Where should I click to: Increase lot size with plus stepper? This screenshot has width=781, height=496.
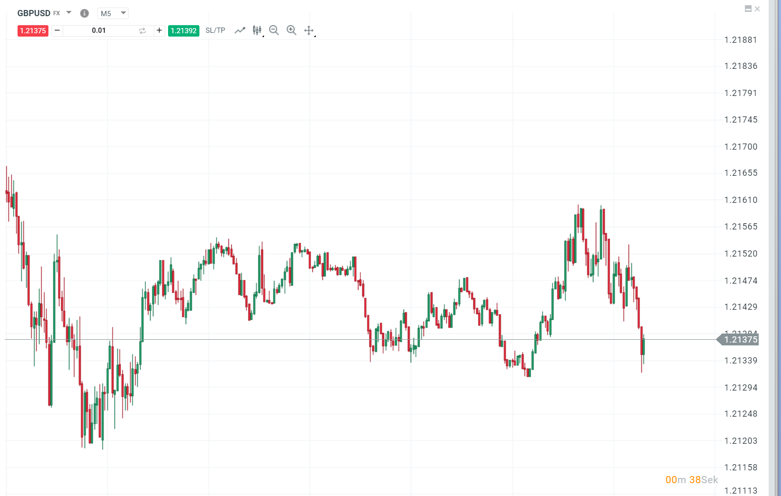click(159, 30)
